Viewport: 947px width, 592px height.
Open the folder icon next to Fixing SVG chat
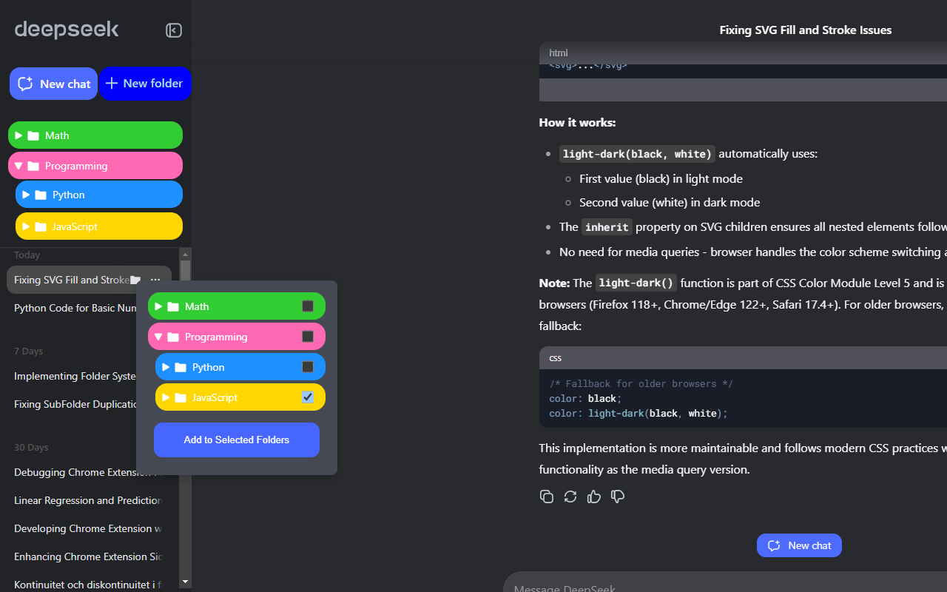135,280
